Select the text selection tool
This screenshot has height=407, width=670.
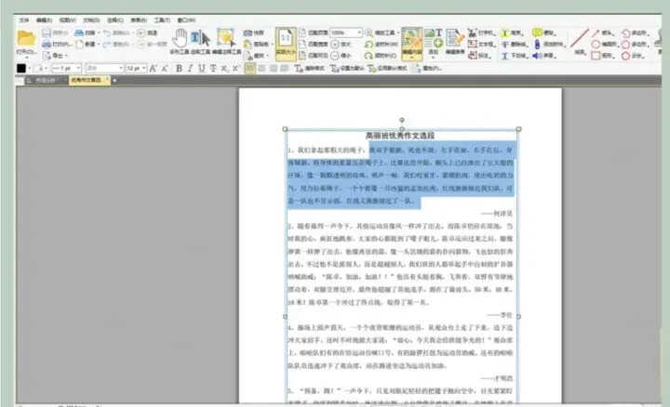[x=200, y=37]
